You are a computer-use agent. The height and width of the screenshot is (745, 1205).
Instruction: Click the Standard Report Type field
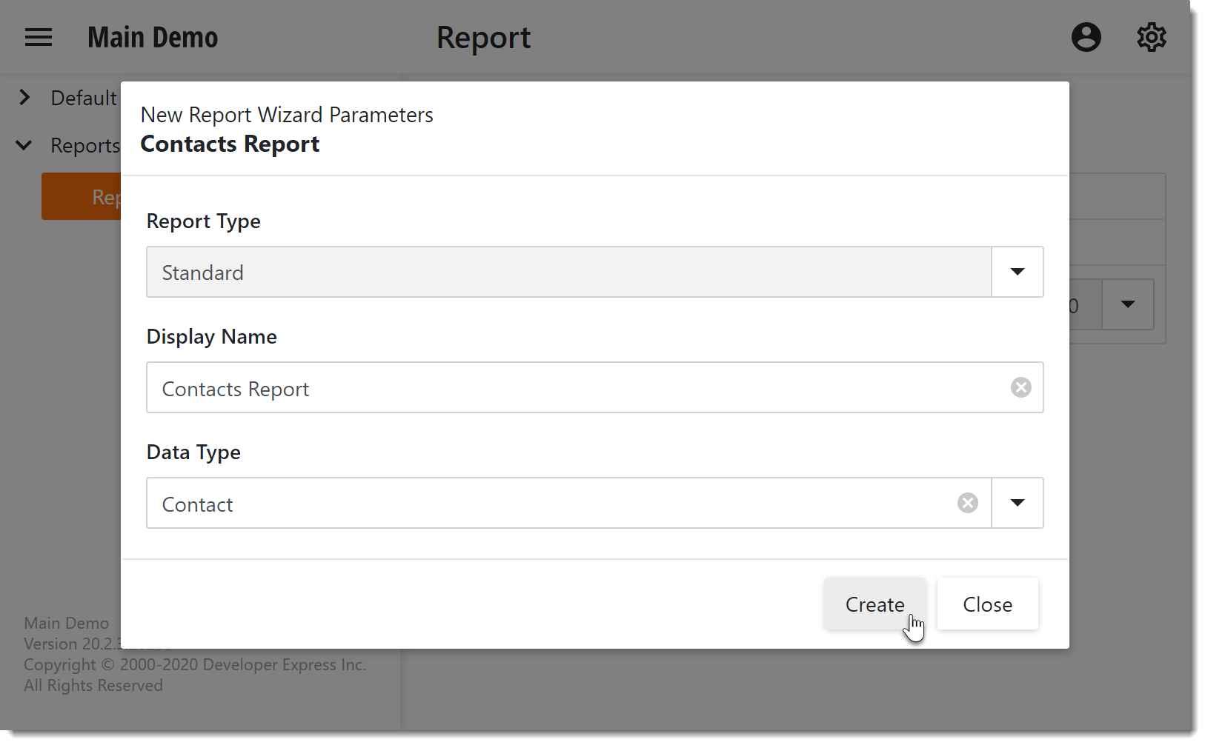pos(568,273)
